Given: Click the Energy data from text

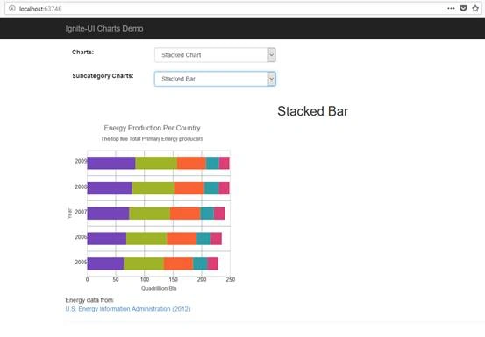Looking at the screenshot, I should point(89,300).
